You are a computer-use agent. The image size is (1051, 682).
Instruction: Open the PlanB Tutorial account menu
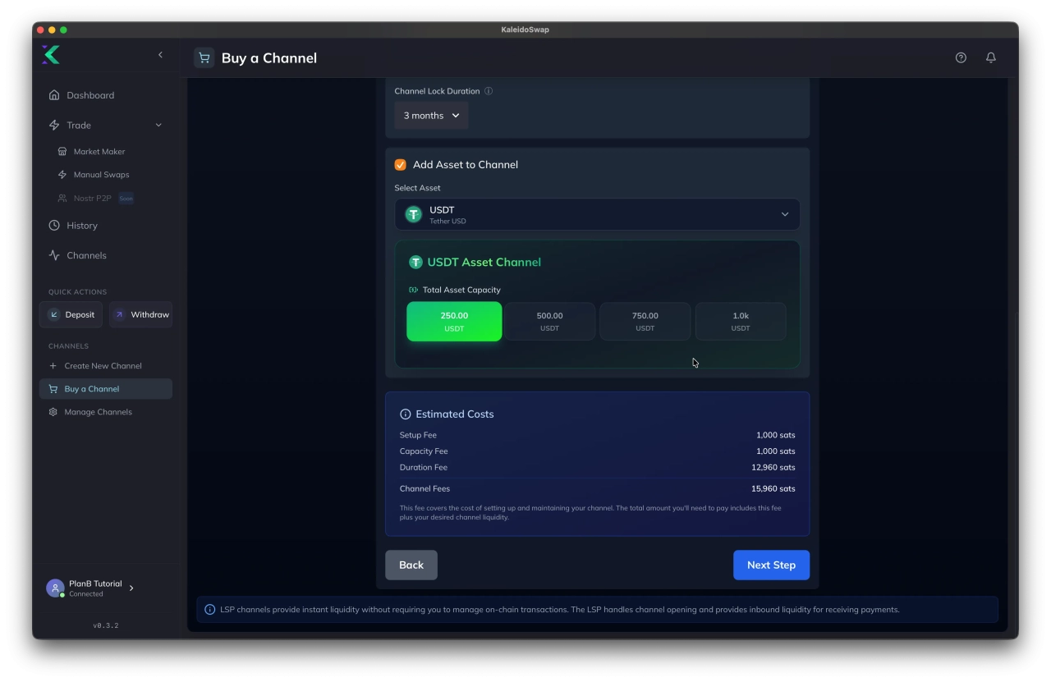[x=90, y=588]
